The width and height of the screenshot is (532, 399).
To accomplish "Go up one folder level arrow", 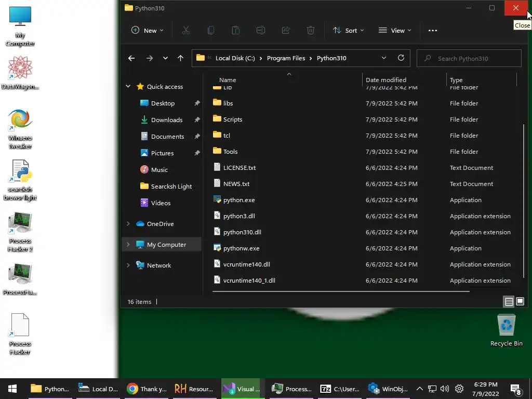I will tap(180, 58).
